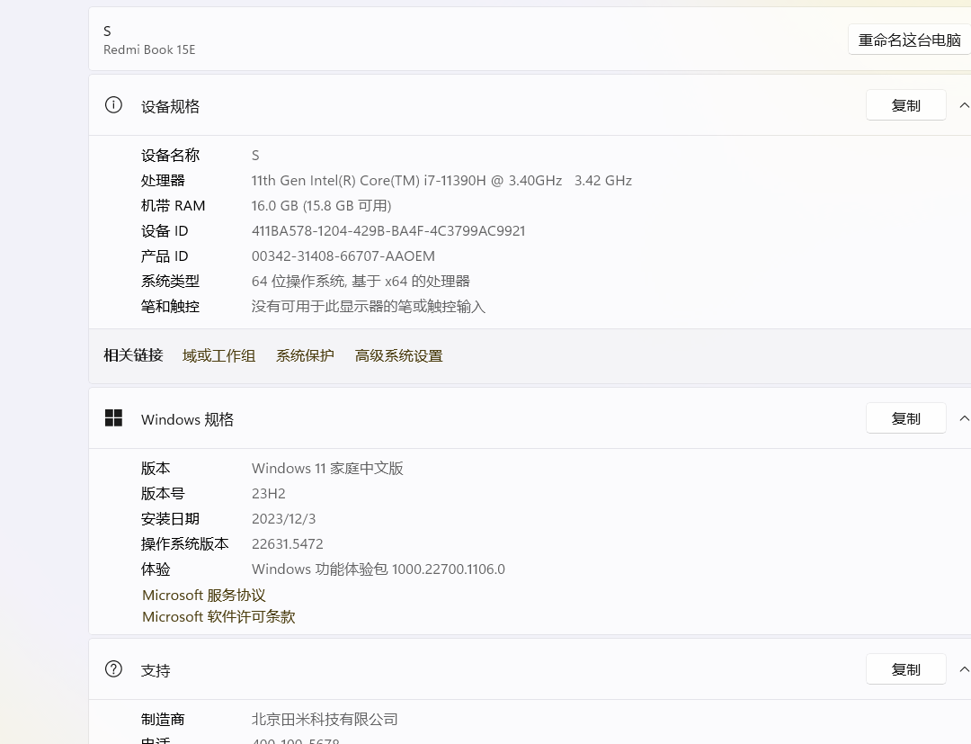971x744 pixels.
Task: Click the 机带 RAM label
Action: 174,206
